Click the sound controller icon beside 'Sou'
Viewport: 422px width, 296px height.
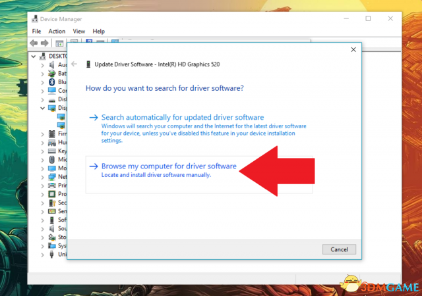(x=51, y=228)
